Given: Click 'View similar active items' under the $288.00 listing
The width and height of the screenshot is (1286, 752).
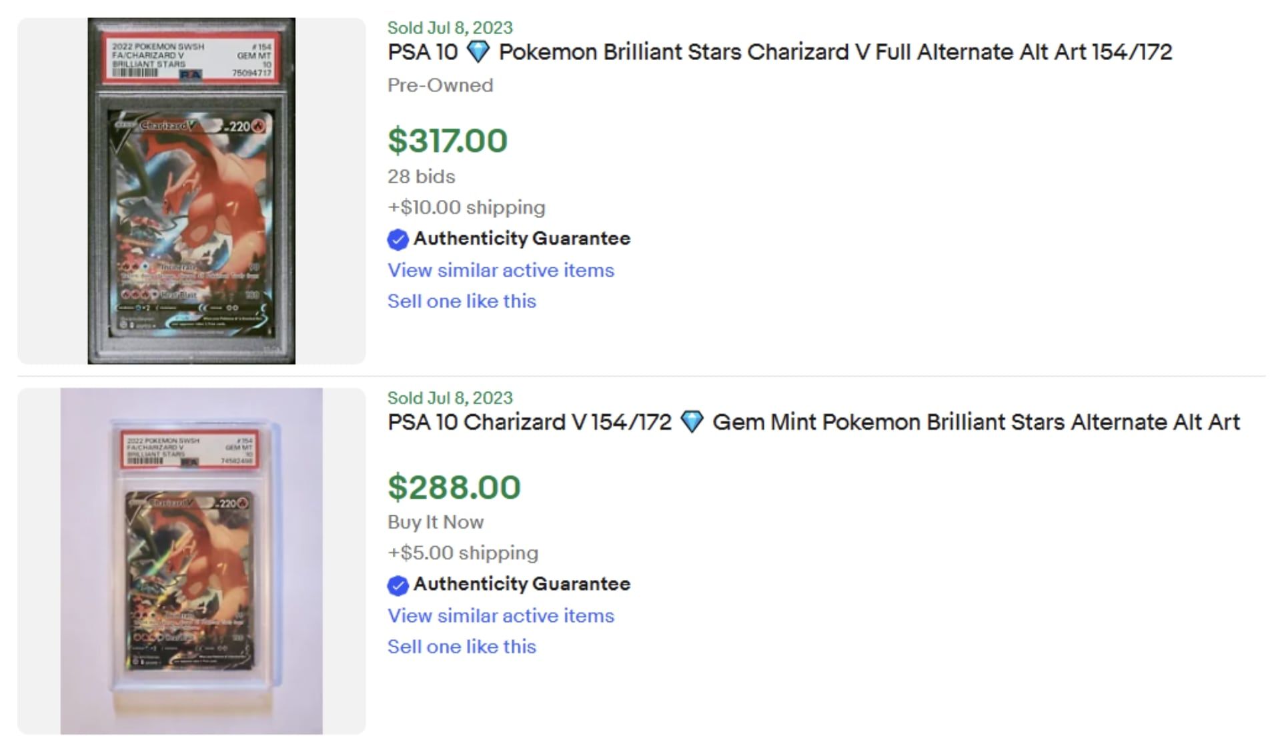Looking at the screenshot, I should pyautogui.click(x=501, y=615).
